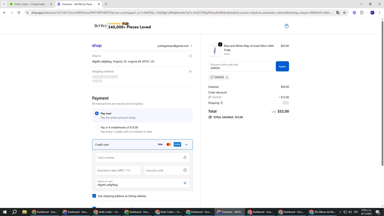Show the security code help icon

click(185, 170)
